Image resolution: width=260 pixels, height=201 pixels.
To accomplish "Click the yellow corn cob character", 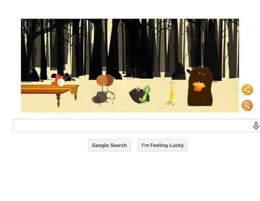I will pos(170,93).
